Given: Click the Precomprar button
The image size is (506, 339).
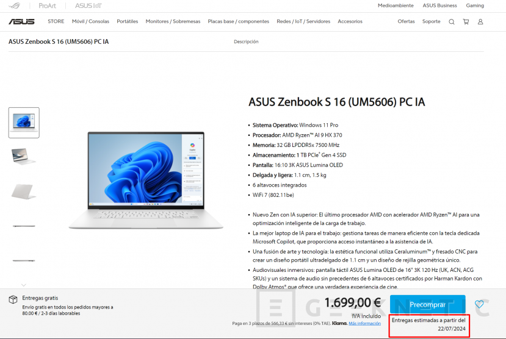Looking at the screenshot, I should click(428, 304).
